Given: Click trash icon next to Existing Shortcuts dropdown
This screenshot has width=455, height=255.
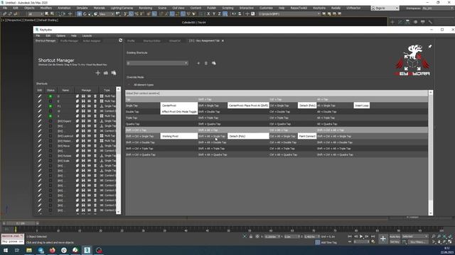Looking at the screenshot, I should 206,63.
